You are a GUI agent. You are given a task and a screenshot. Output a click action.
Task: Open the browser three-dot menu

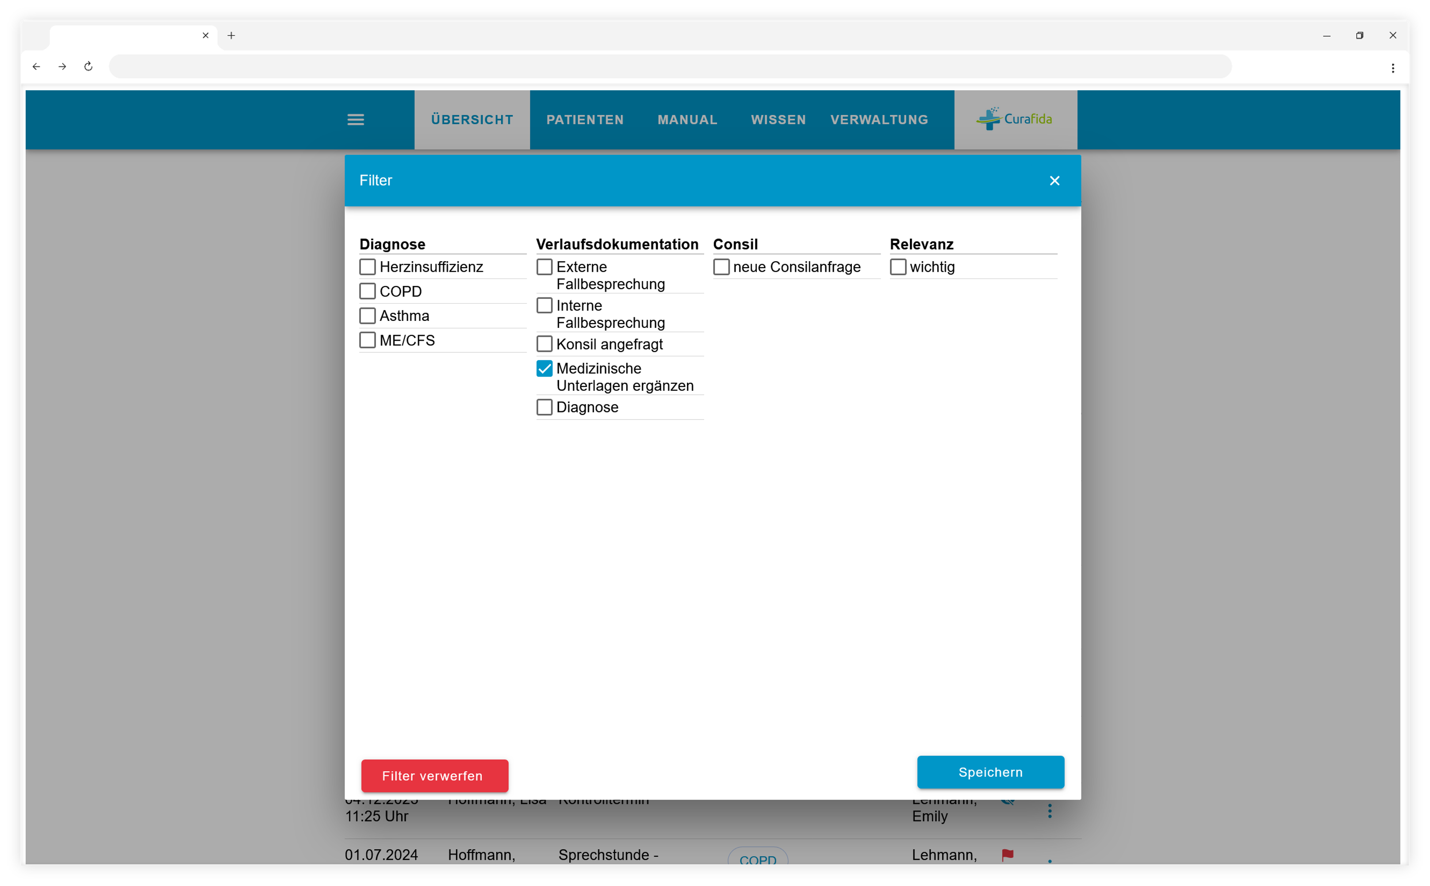coord(1392,68)
